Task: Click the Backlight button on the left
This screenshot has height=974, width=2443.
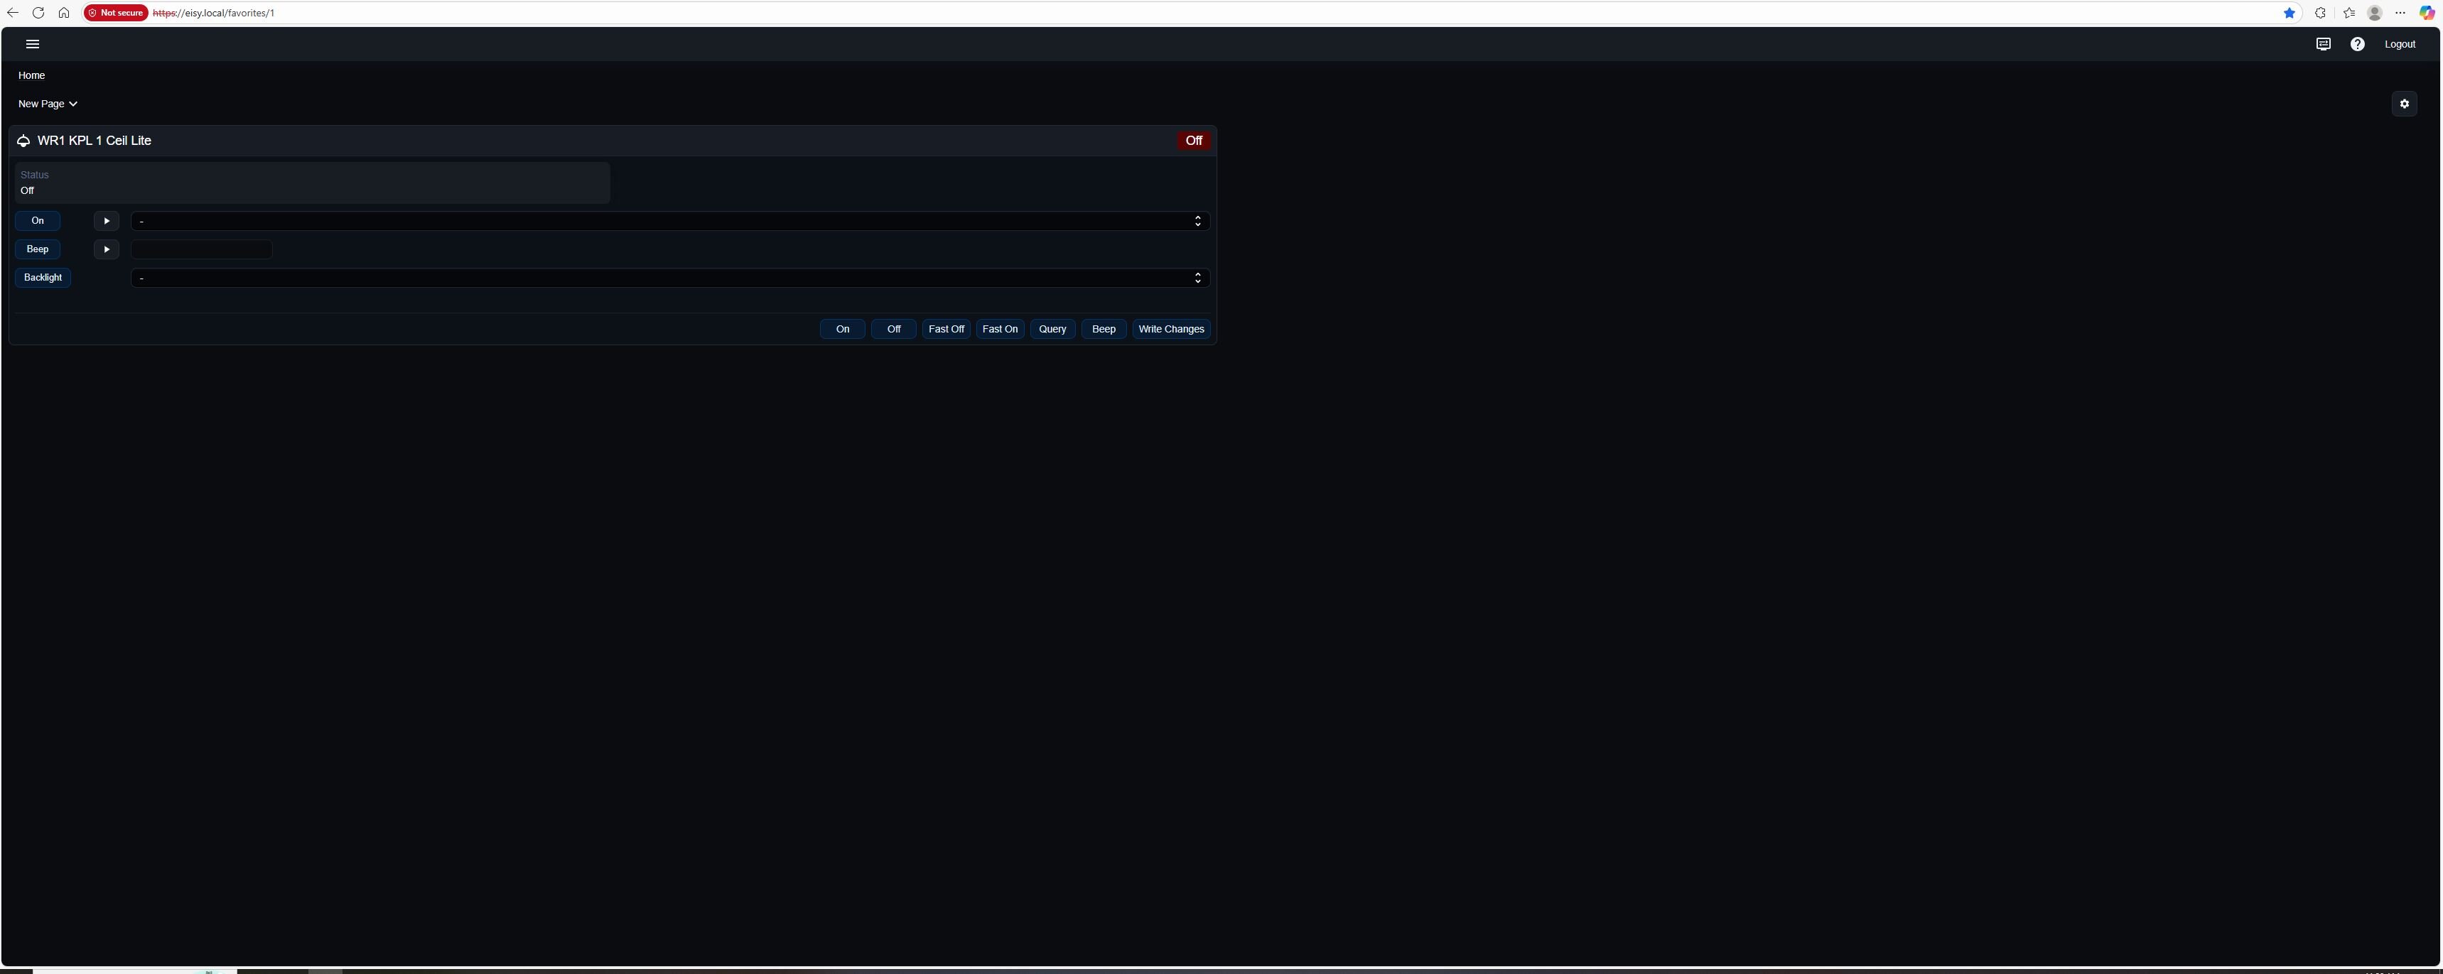Action: point(43,278)
